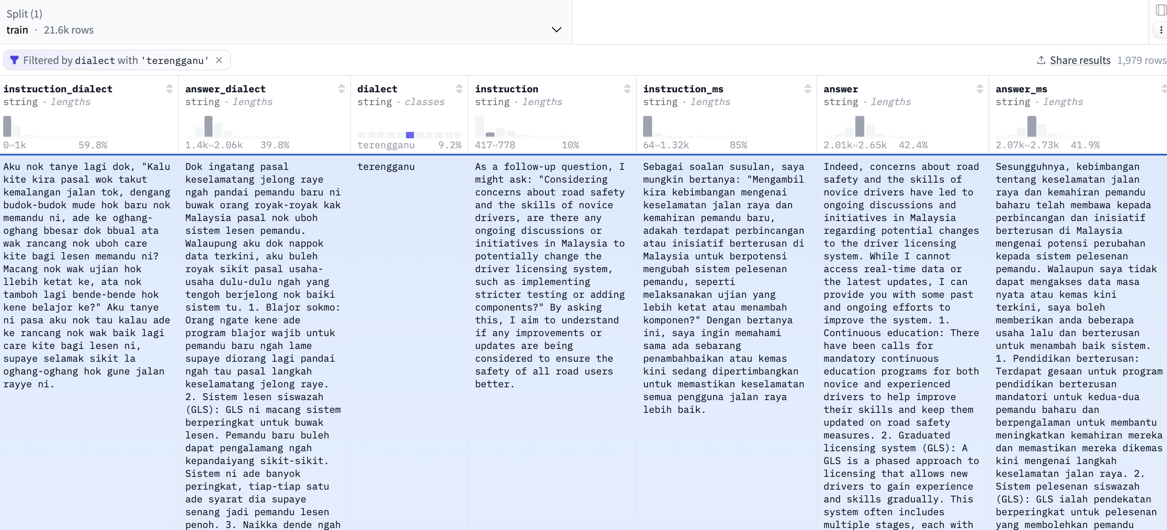Screen dimensions: 1167x530
Task: Sort by the answer_dialect column
Action: (342, 89)
